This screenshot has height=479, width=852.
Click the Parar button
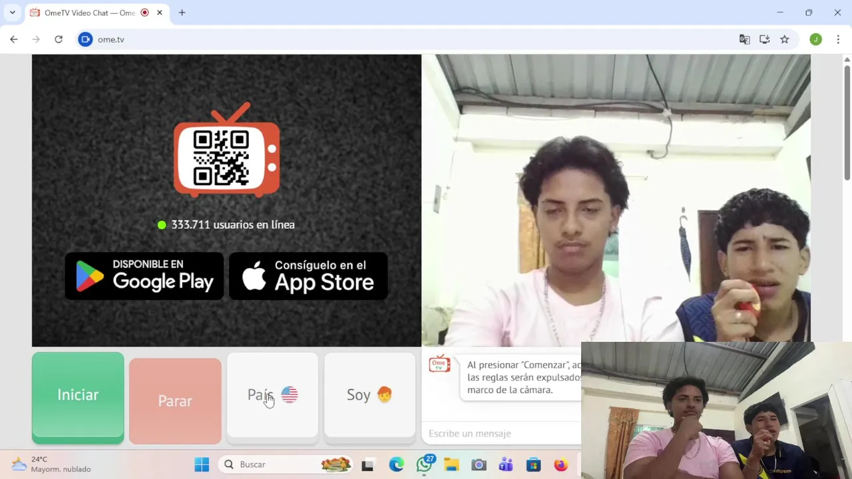pyautogui.click(x=175, y=400)
